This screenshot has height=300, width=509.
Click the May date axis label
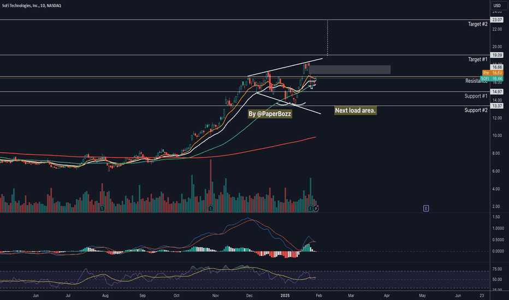point(422,296)
